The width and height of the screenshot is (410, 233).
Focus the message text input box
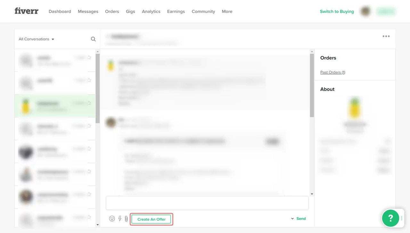coord(207,203)
